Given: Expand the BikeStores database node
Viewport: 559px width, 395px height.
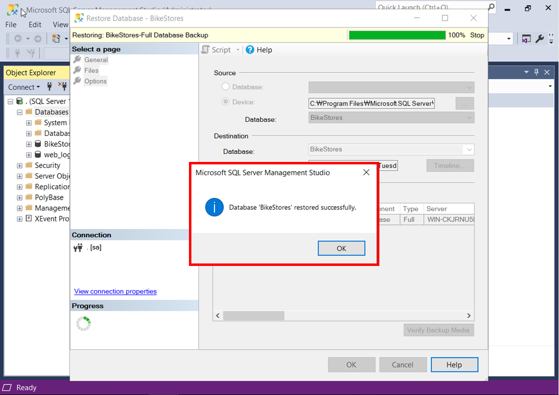Looking at the screenshot, I should [29, 144].
